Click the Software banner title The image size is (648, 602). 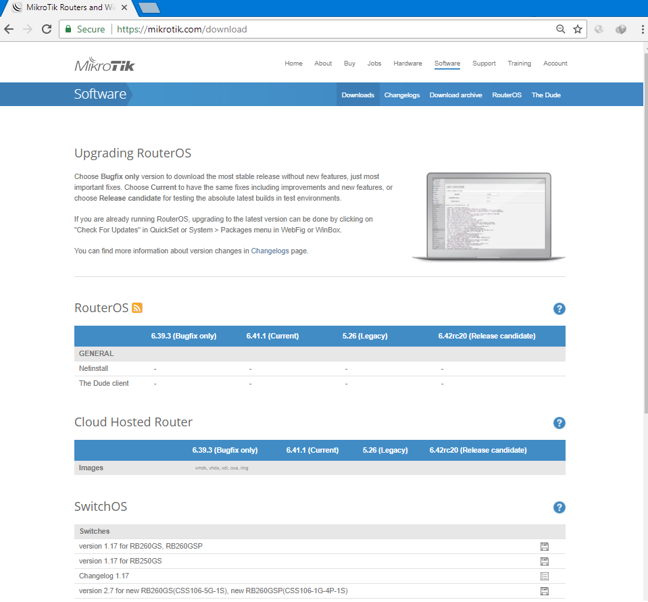pos(100,94)
